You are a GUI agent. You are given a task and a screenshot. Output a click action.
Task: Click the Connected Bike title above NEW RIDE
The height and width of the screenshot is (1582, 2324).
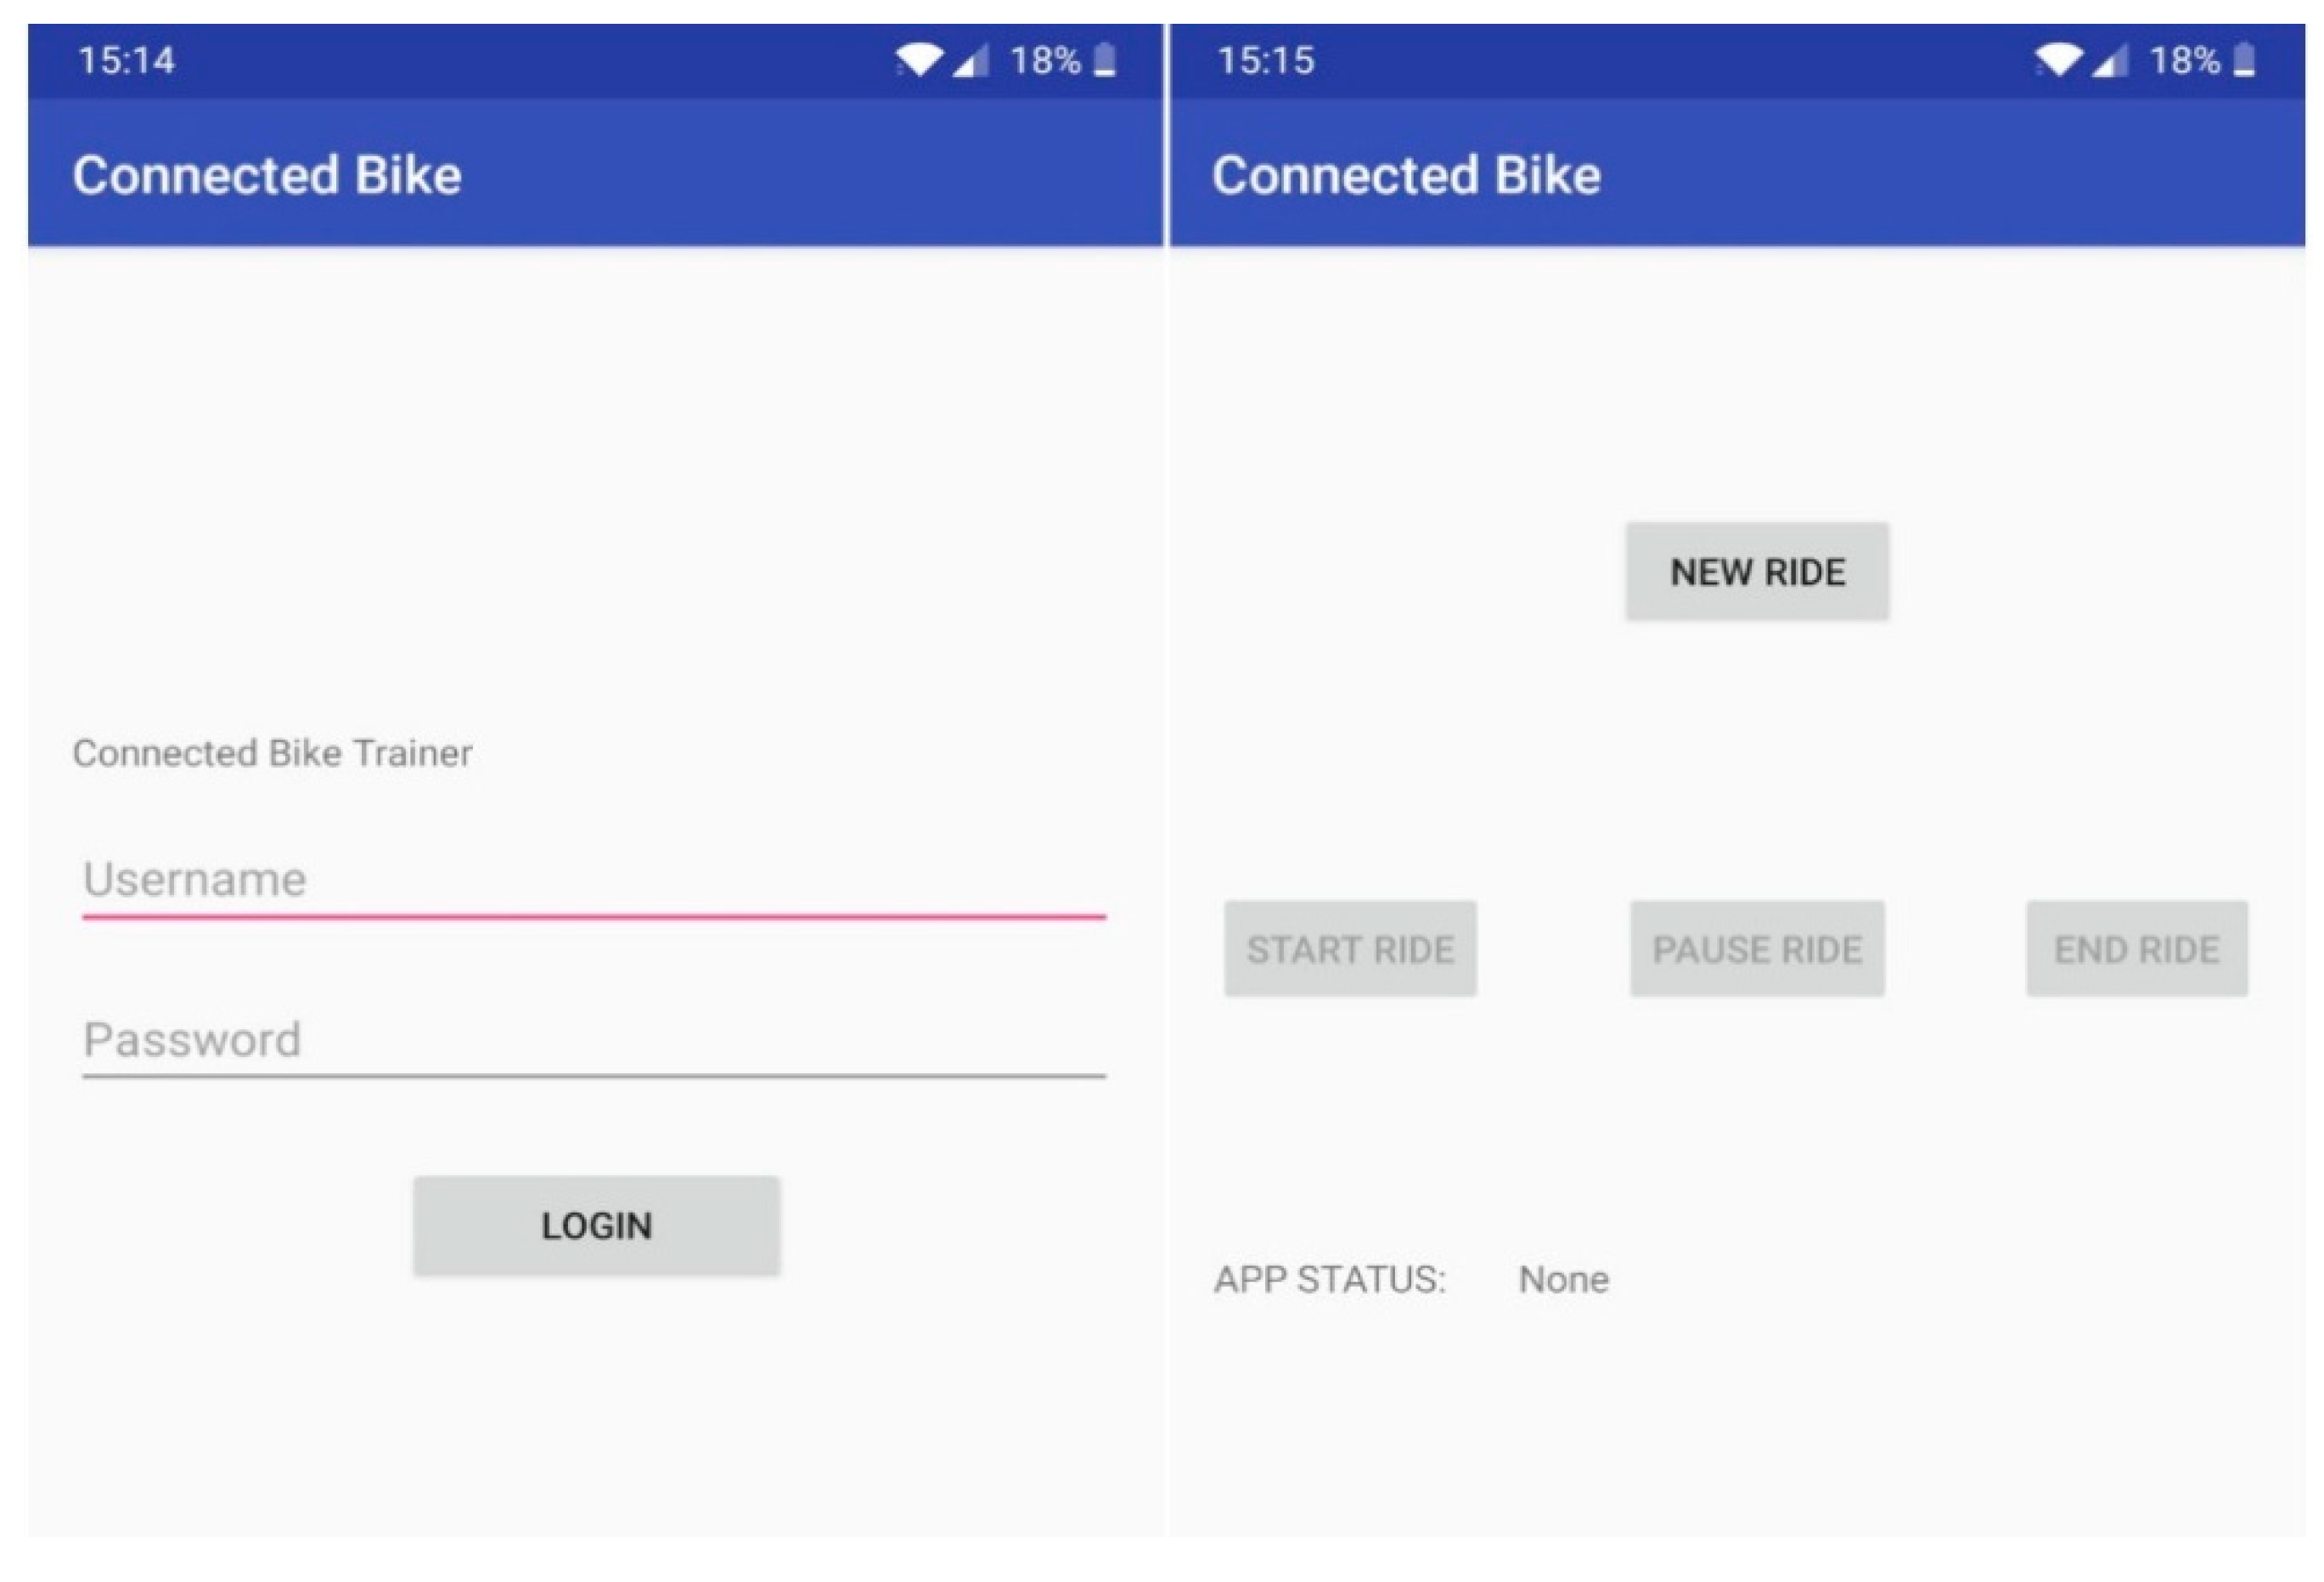[1406, 175]
